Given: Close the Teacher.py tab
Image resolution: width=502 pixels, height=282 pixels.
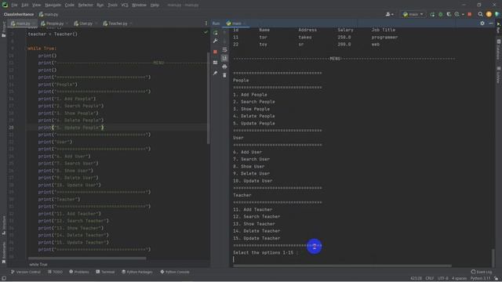Looking at the screenshot, I should click(x=131, y=23).
